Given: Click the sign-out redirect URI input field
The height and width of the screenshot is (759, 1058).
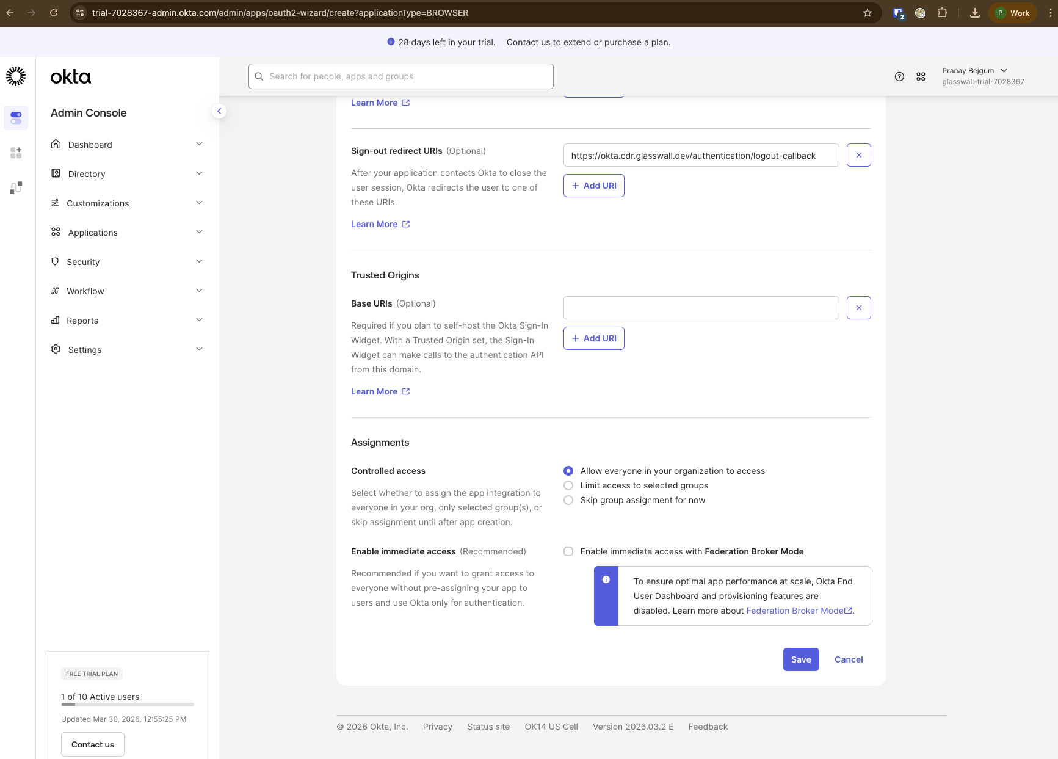Looking at the screenshot, I should click(701, 155).
